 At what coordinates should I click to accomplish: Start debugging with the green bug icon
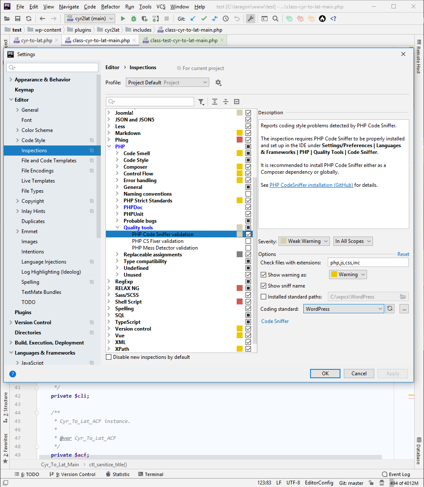pyautogui.click(x=134, y=19)
